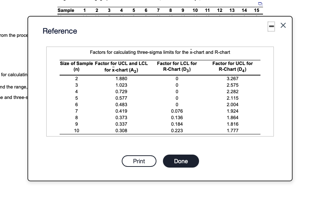Select the D4 value 1.777
315x199 pixels.
(x=232, y=130)
